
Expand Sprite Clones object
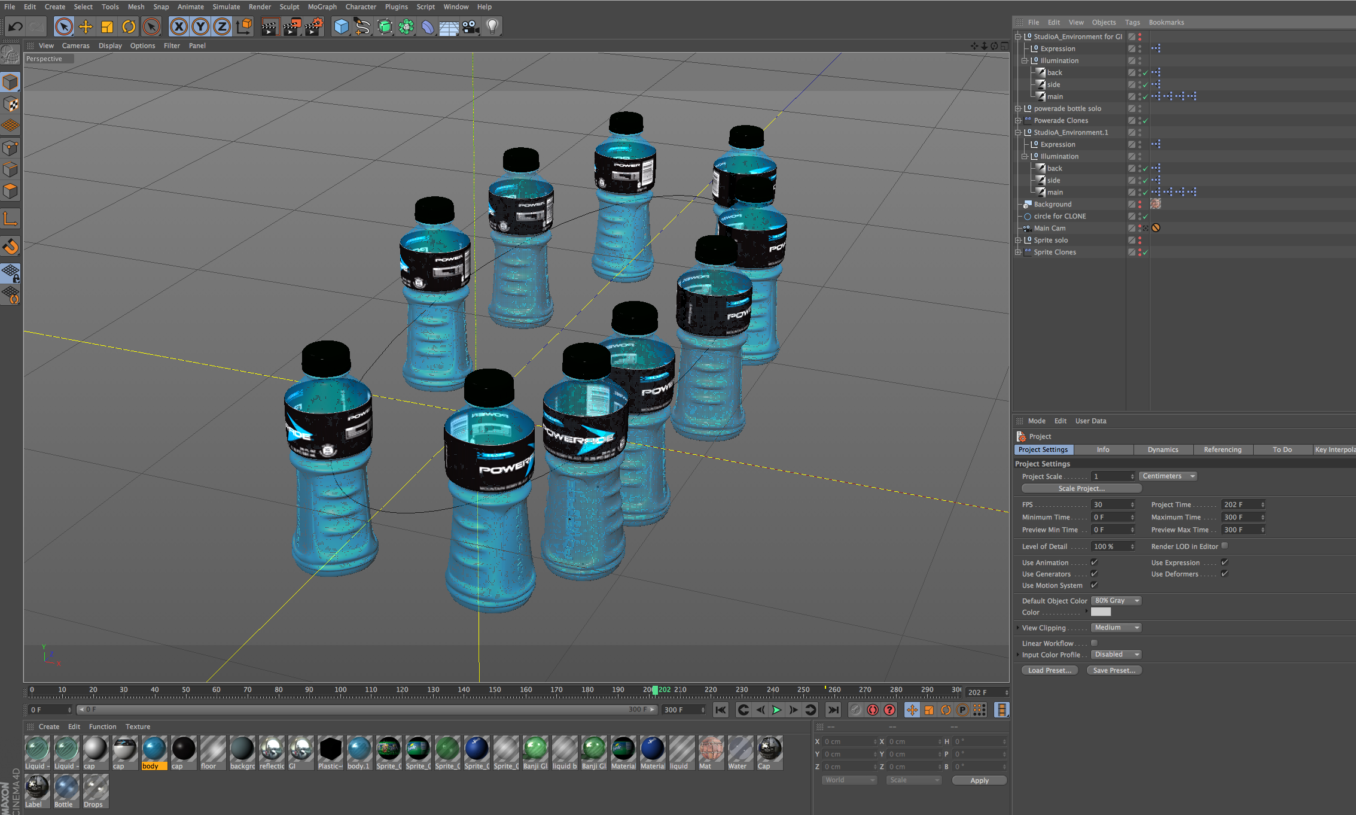tap(1018, 252)
